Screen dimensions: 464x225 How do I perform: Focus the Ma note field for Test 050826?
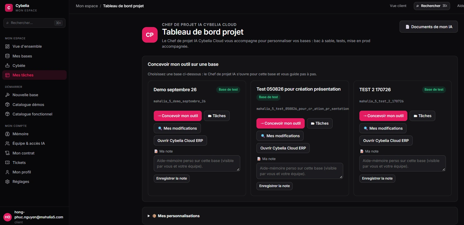coord(300,171)
